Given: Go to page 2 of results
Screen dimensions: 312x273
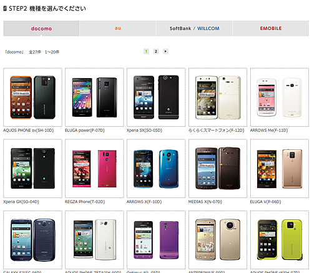Looking at the screenshot, I should click(156, 51).
